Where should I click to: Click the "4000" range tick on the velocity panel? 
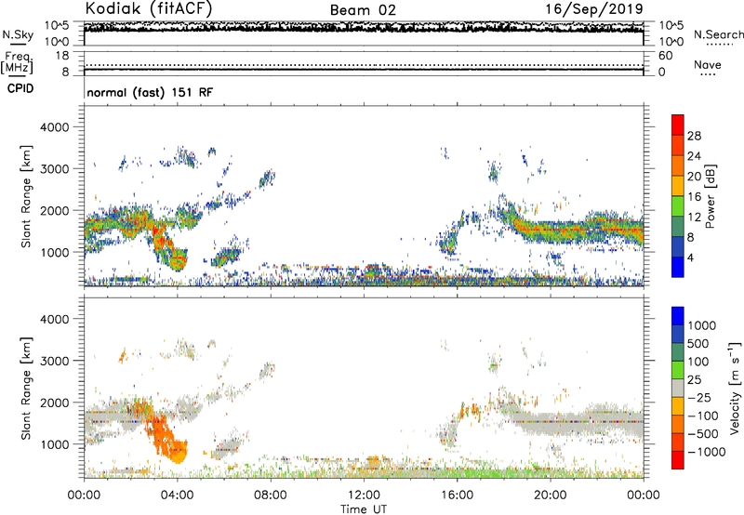[x=54, y=319]
